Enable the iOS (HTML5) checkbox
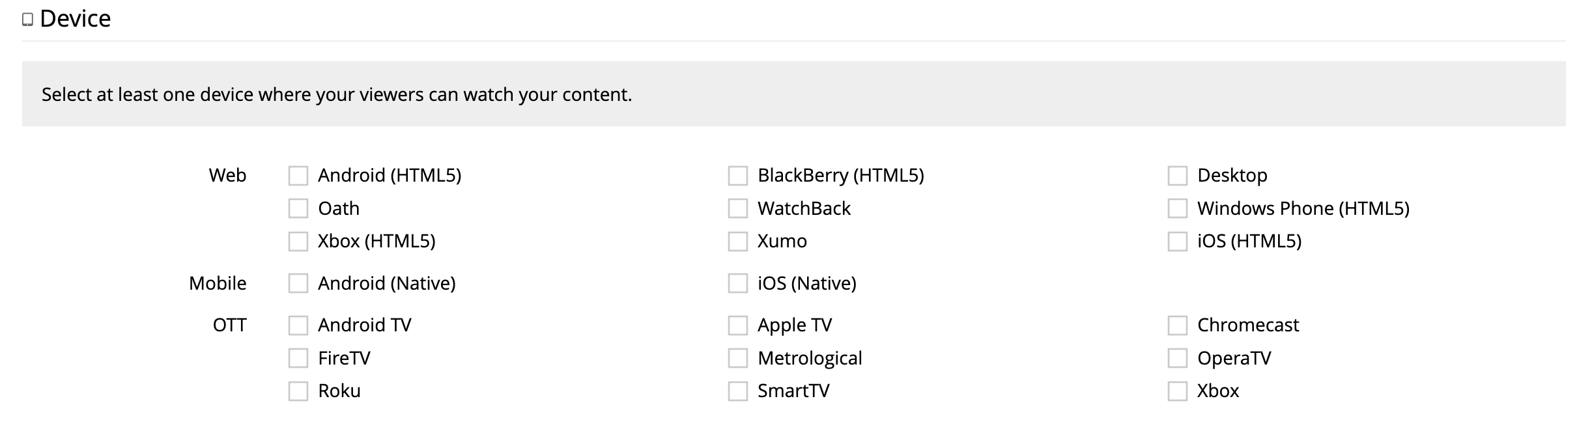Viewport: 1592px width, 444px height. click(x=1178, y=242)
